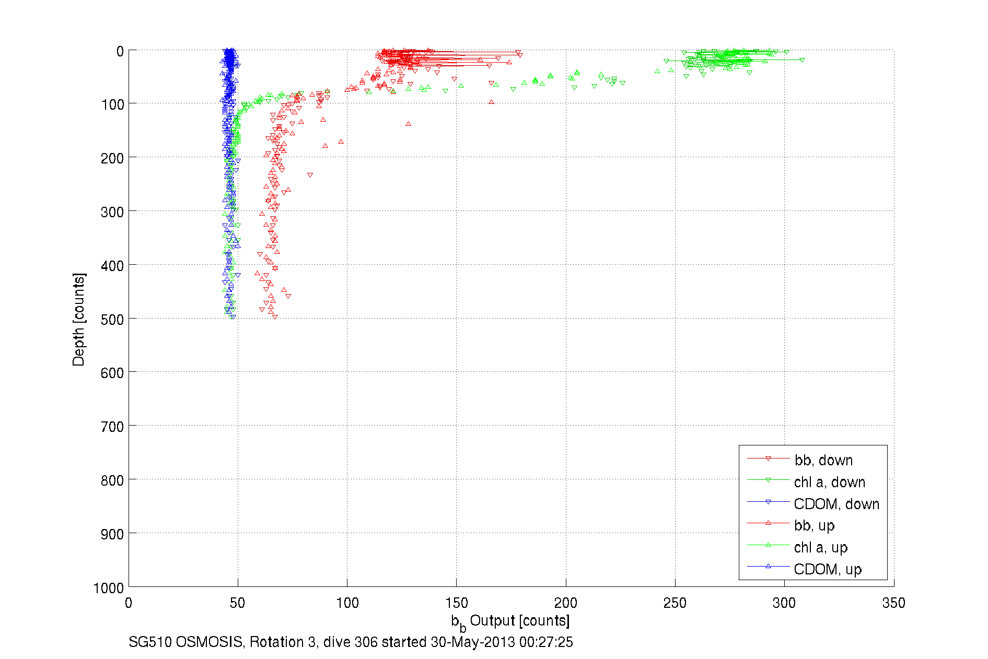Click the y-axis tick label 200
Image resolution: width=988 pixels, height=659 pixels.
click(112, 158)
